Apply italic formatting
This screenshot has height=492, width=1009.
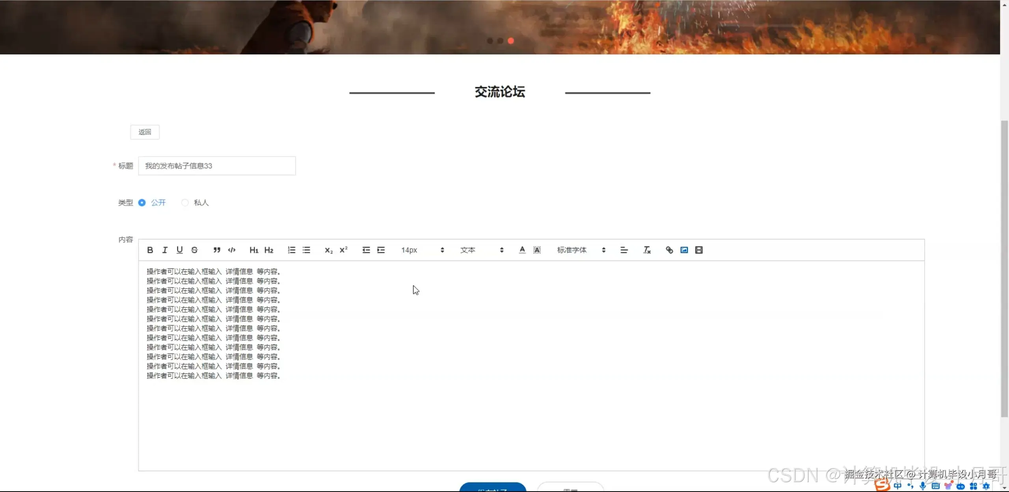[x=165, y=250]
